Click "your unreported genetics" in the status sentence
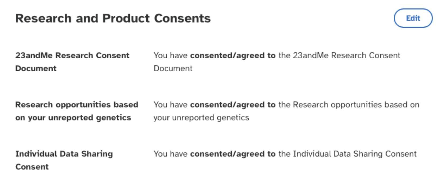The image size is (446, 189). coord(201,118)
